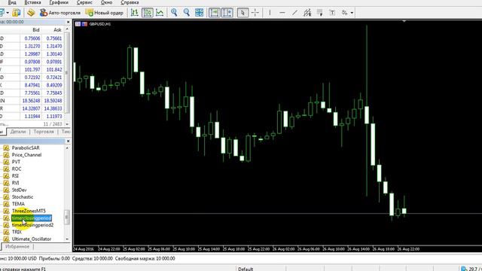Select the timerclosingperiod2 indicator
This screenshot has width=482, height=271.
click(x=32, y=225)
